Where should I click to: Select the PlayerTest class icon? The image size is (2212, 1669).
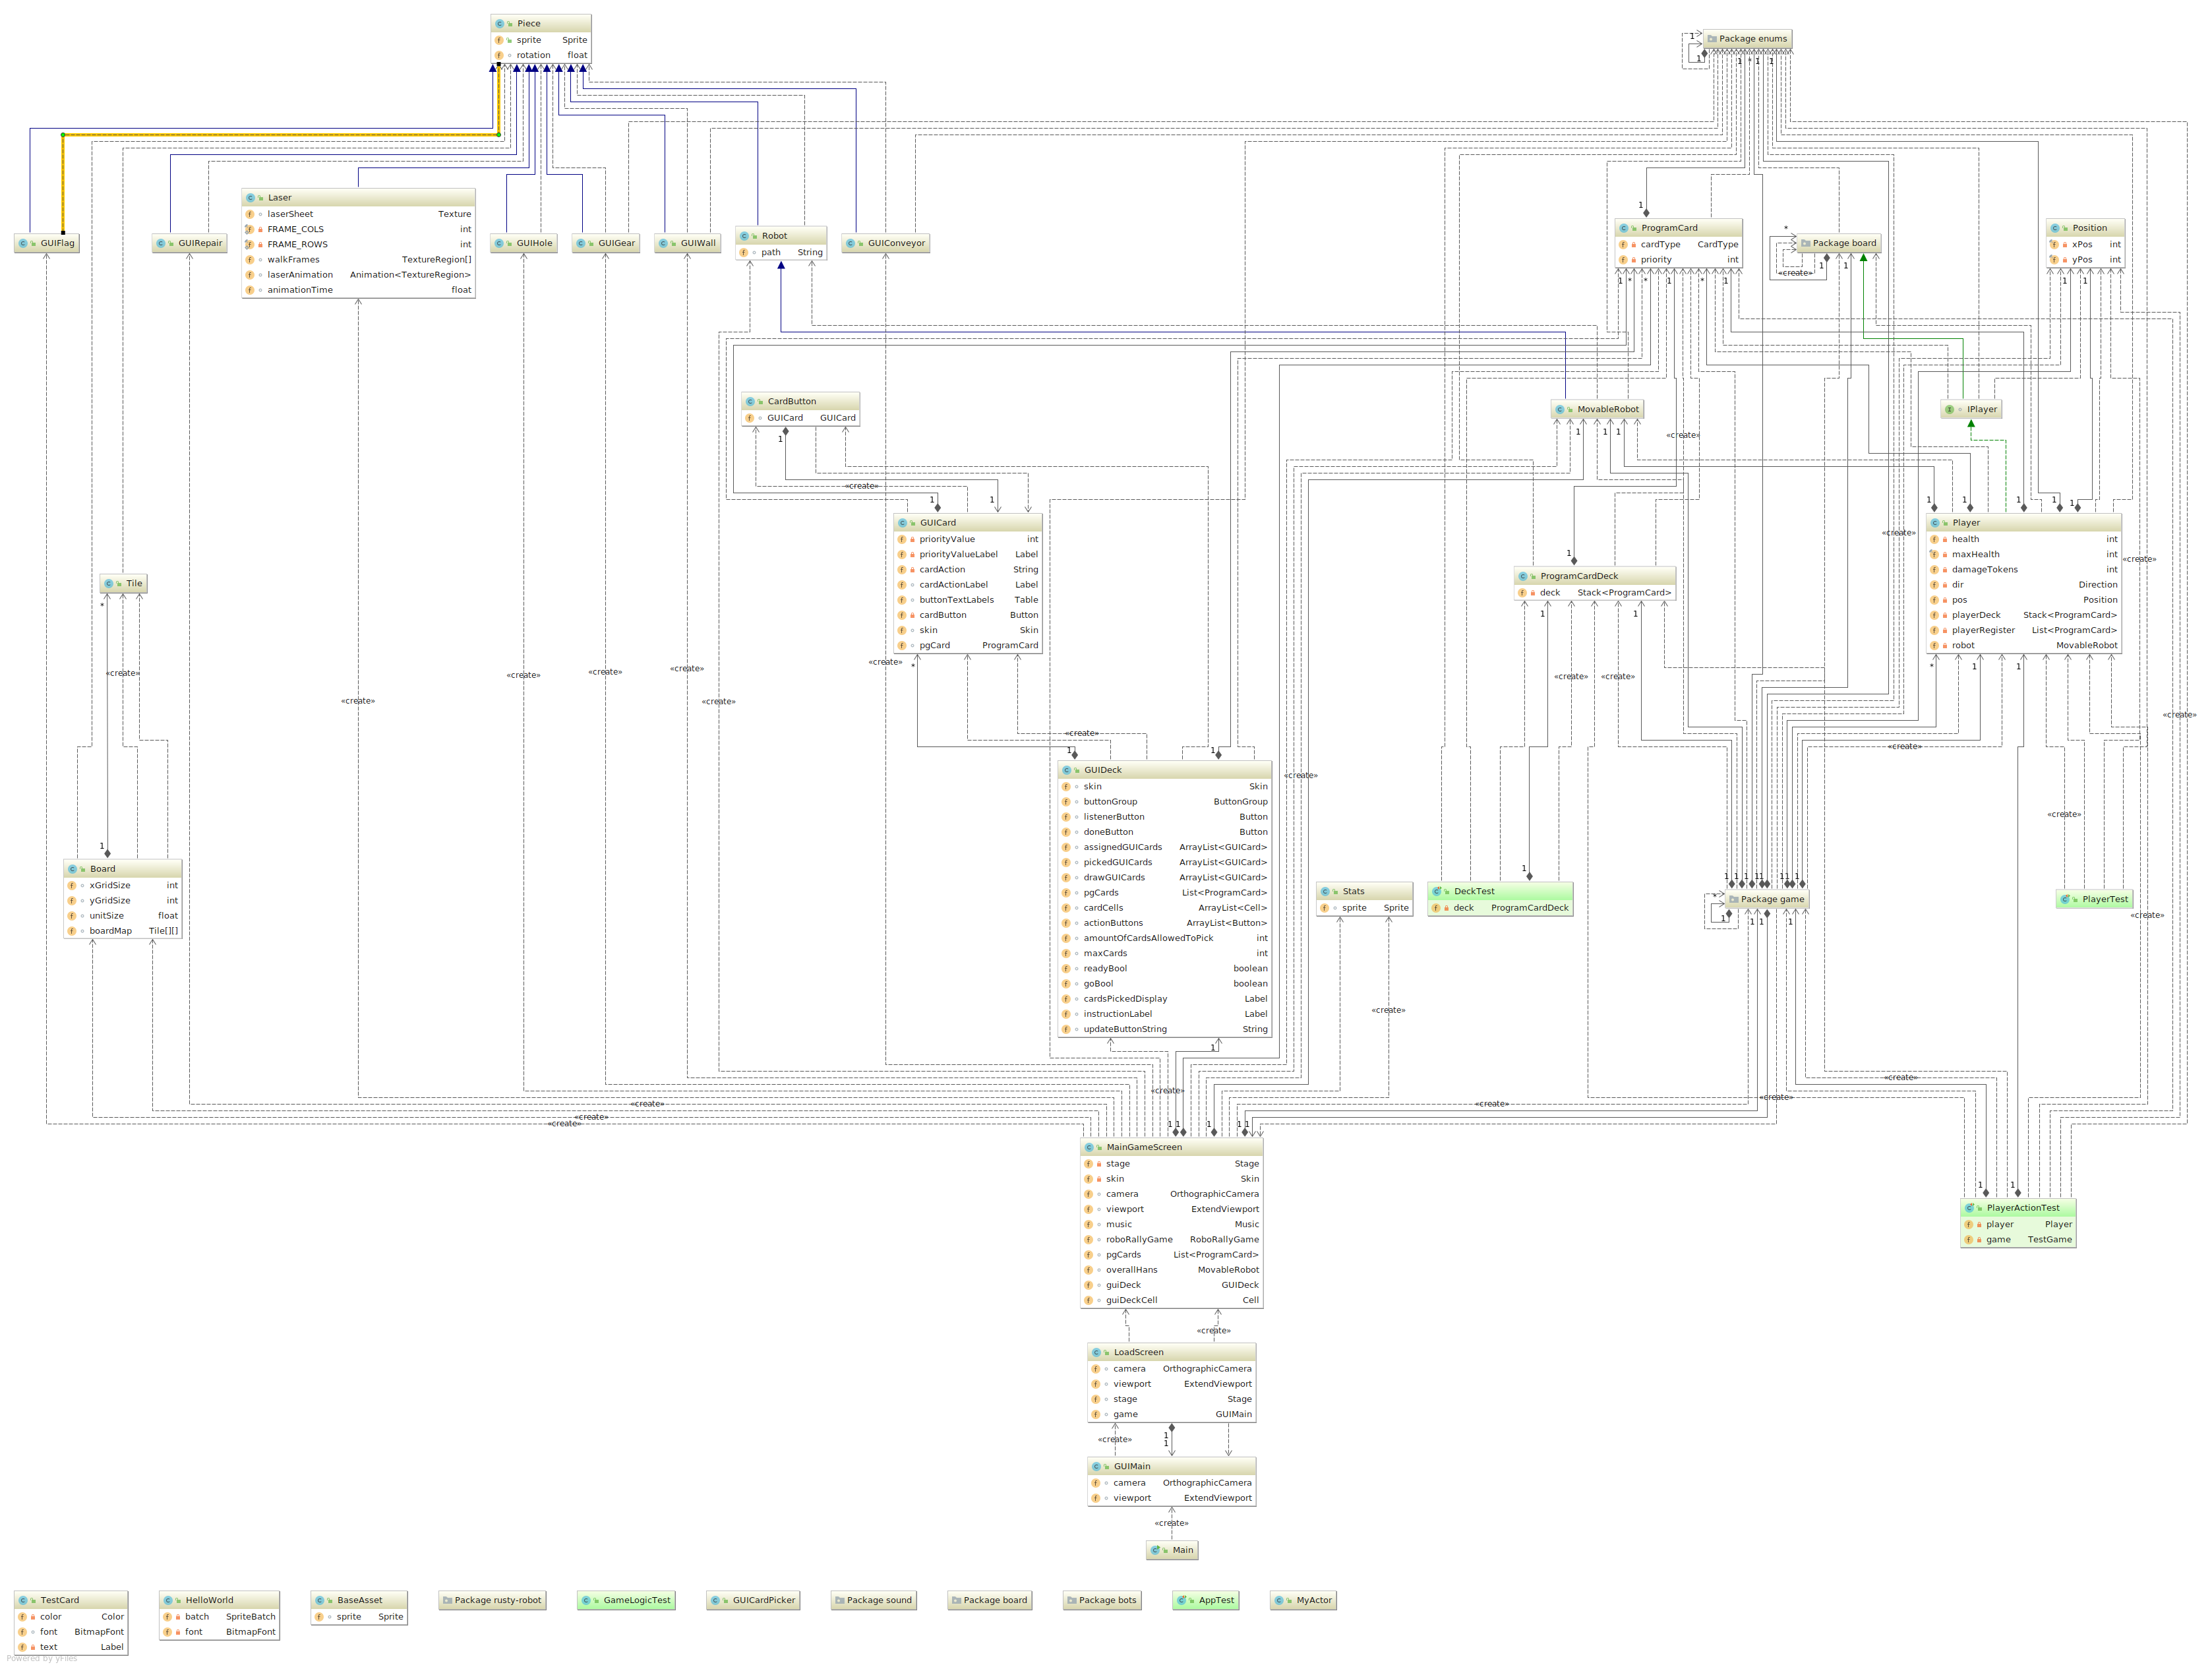[x=2066, y=899]
